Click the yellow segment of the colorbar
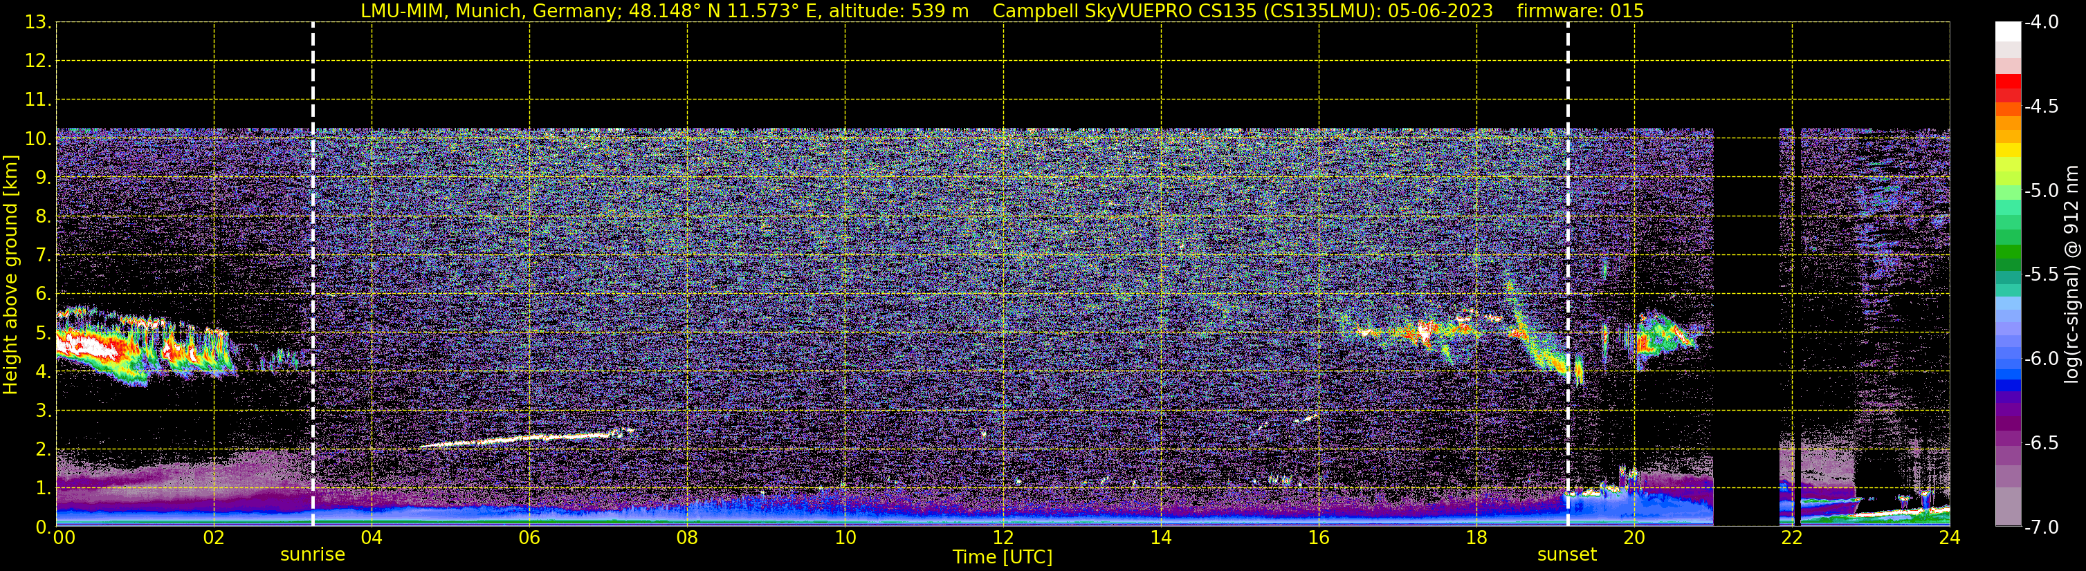 (x=2007, y=151)
